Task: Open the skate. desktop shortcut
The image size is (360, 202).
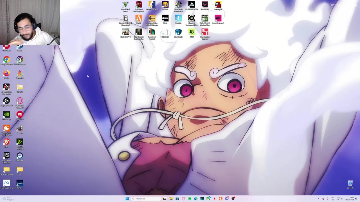Action: (x=165, y=20)
